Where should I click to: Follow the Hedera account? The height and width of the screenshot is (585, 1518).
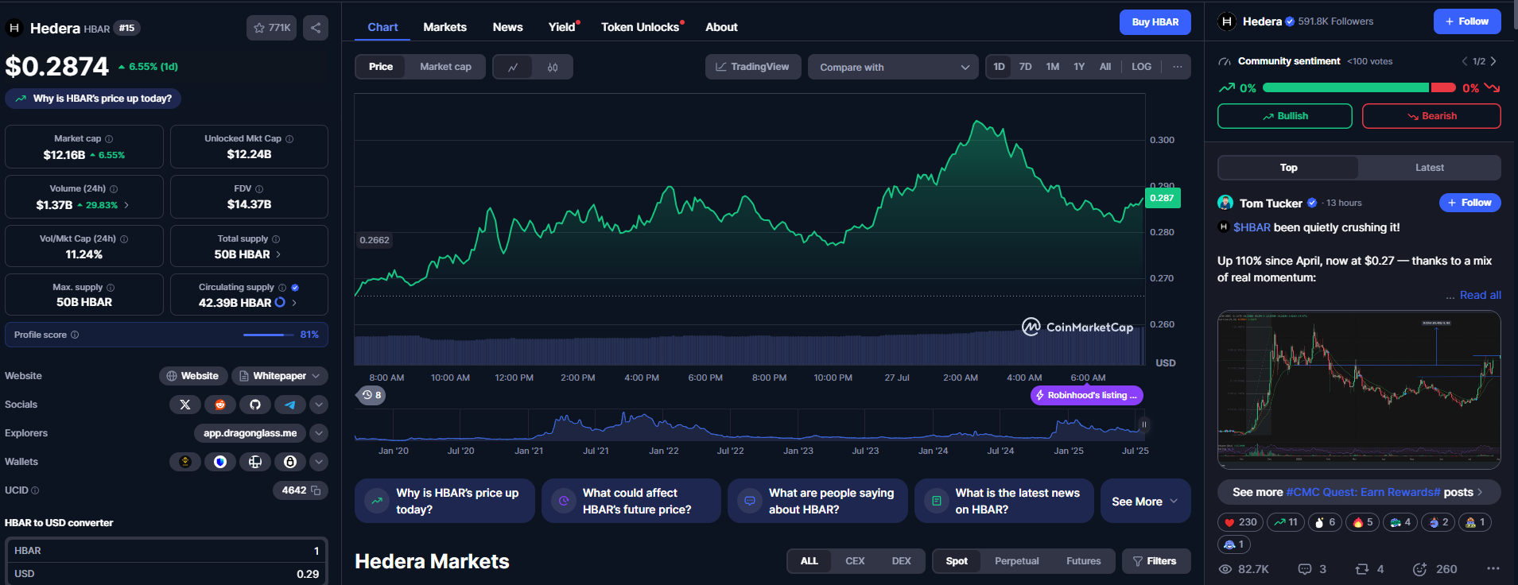pyautogui.click(x=1466, y=21)
